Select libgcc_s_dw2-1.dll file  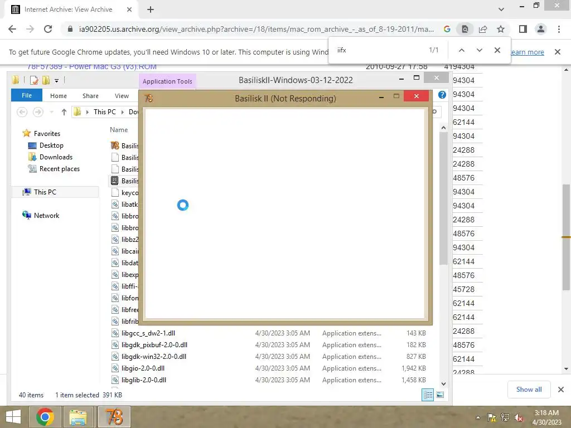click(x=148, y=333)
